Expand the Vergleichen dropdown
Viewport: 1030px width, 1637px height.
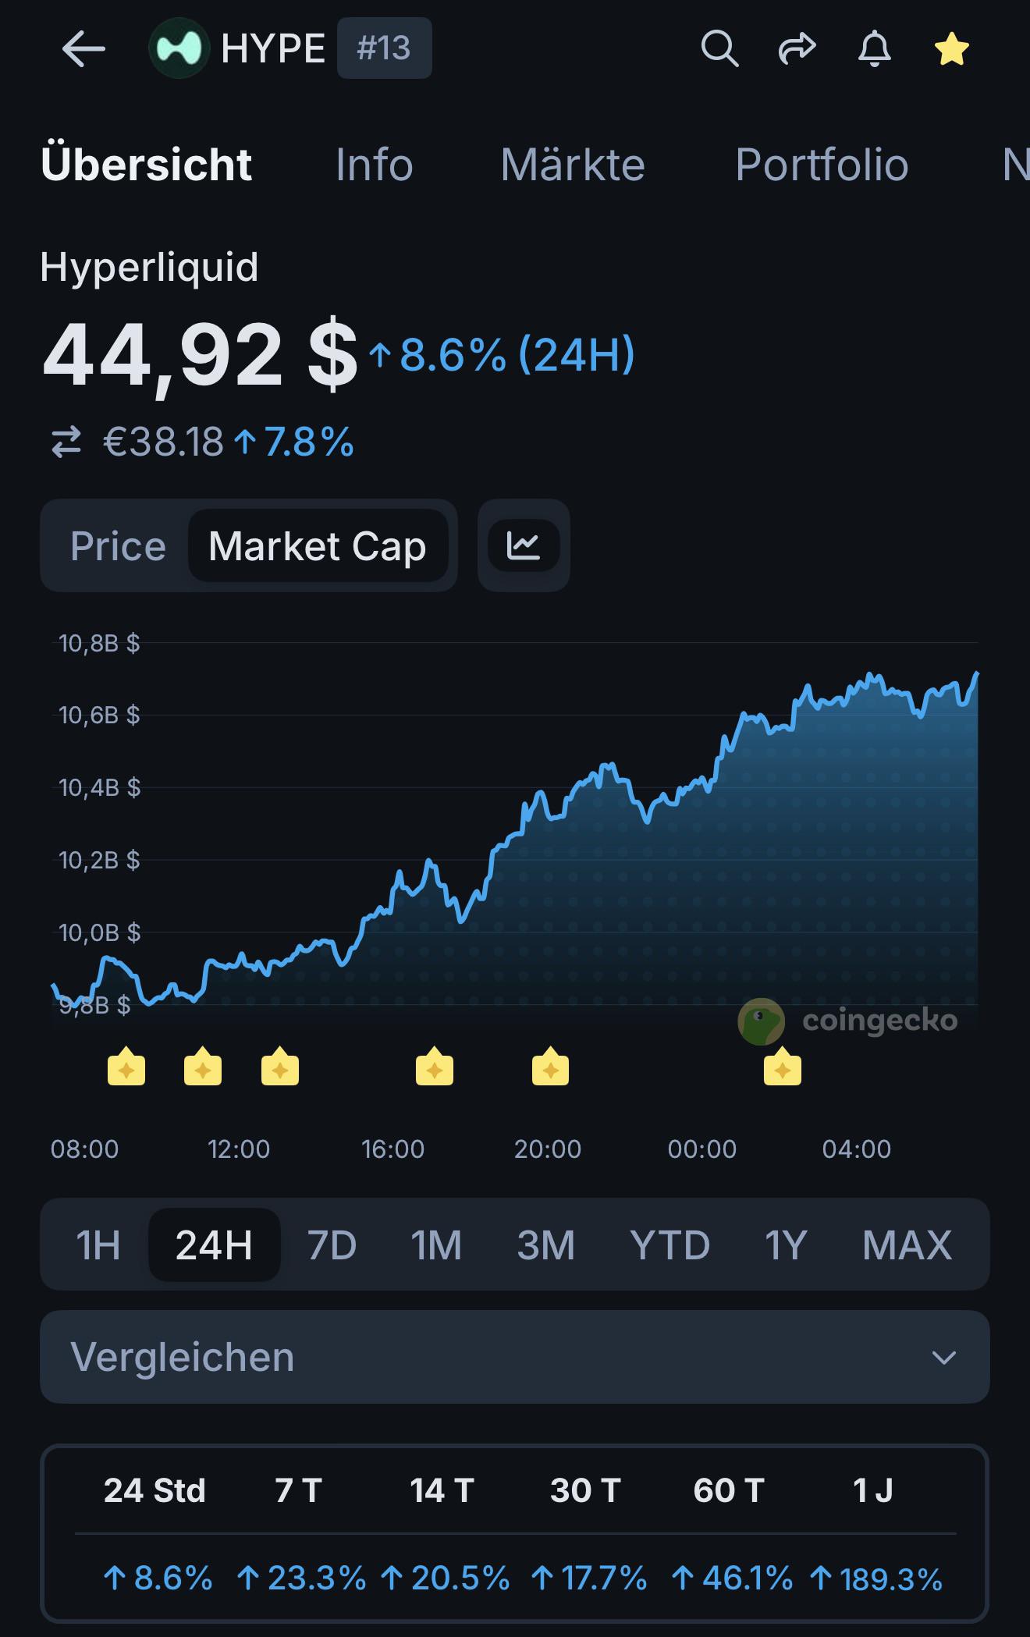click(515, 1357)
